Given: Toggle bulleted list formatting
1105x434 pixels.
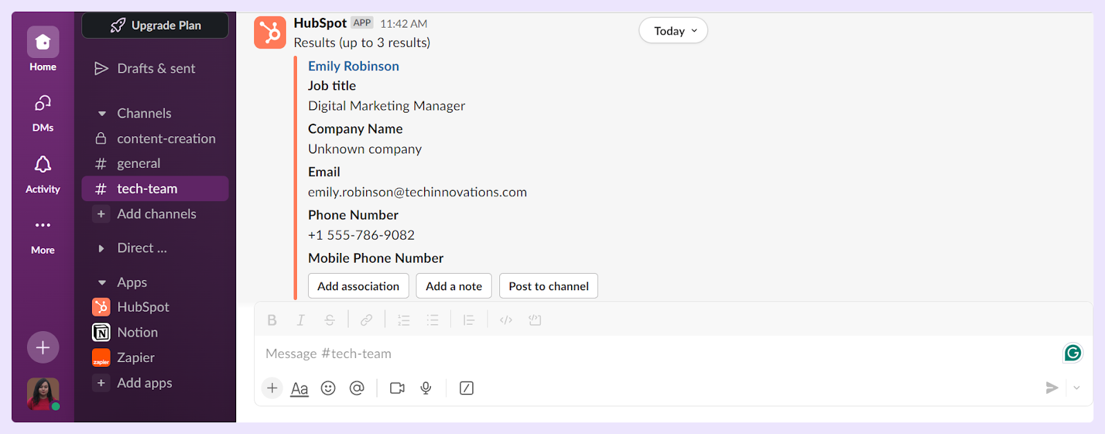Looking at the screenshot, I should (x=432, y=320).
